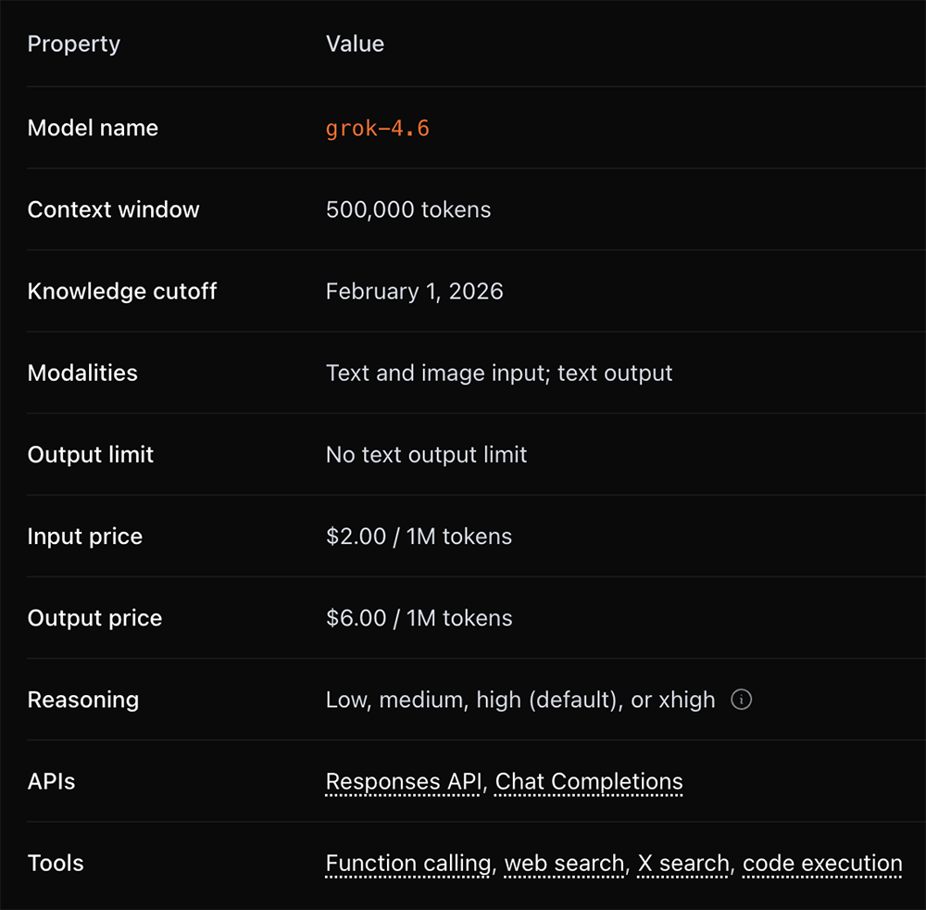Follow the web search link
Viewport: 926px width, 910px height.
565,864
